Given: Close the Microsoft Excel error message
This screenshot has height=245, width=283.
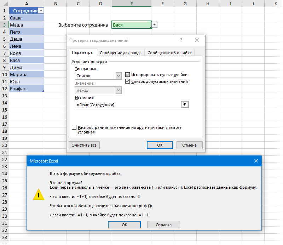Looking at the screenshot, I should click(x=256, y=161).
